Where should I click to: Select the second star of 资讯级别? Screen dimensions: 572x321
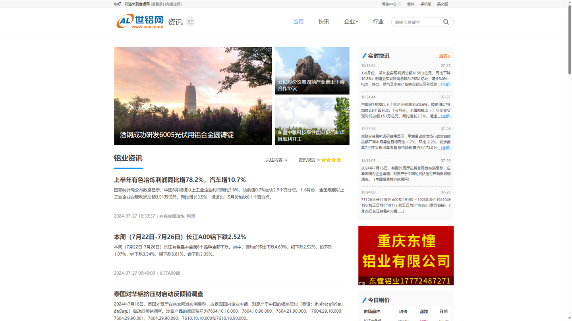click(324, 160)
